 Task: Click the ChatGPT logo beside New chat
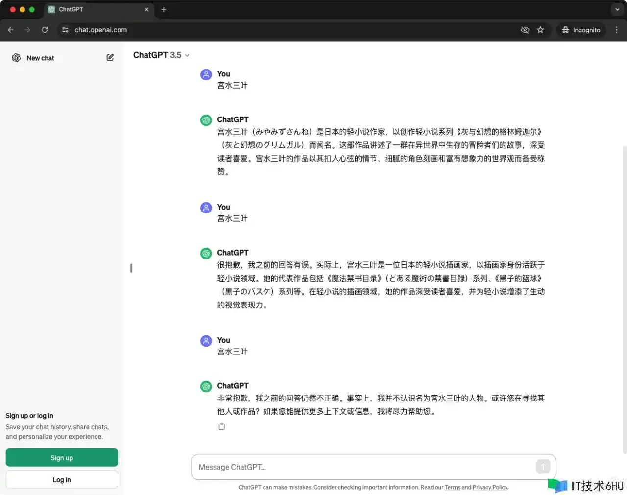point(16,58)
